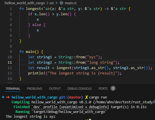Click the x on line 5
155x120 pixels.
38,30
